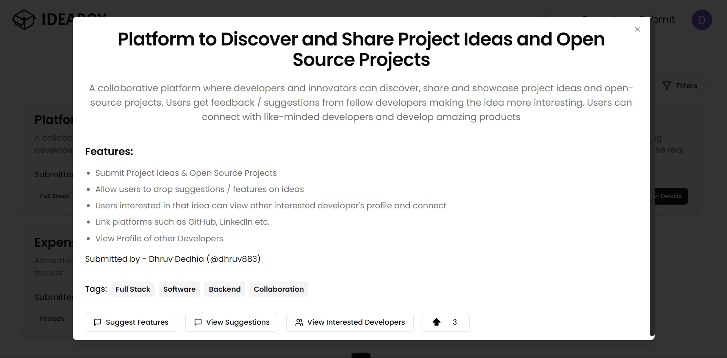Click the speech bubble icon in Suggest Features
This screenshot has width=727, height=358.
click(98, 322)
